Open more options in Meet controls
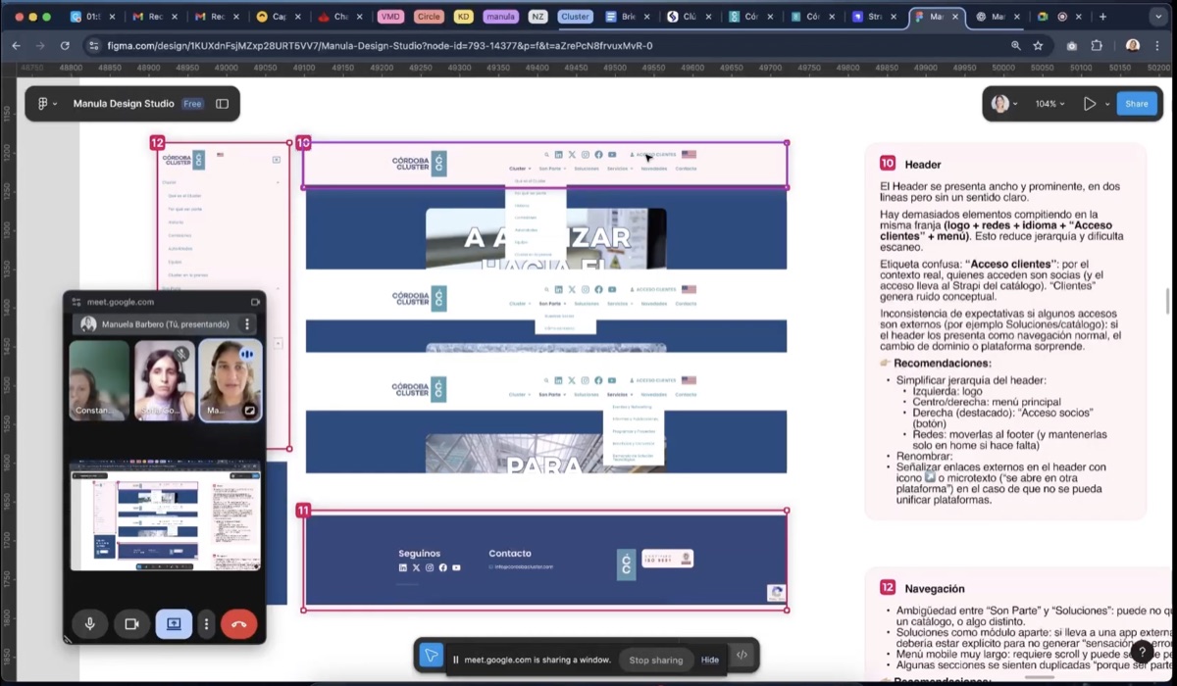 206,624
